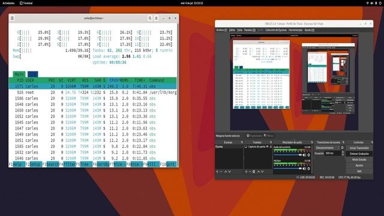Click F9 Kill in htop footer
The height and width of the screenshot is (216, 384).
(151, 164)
